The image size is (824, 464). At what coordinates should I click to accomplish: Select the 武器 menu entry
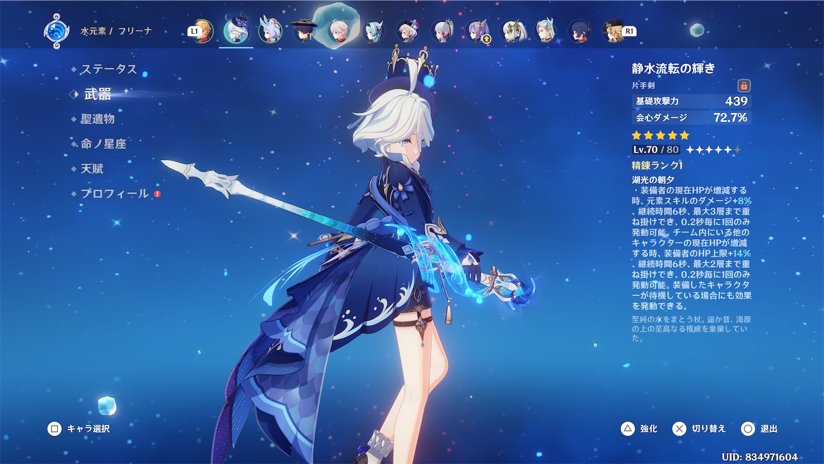coord(97,94)
